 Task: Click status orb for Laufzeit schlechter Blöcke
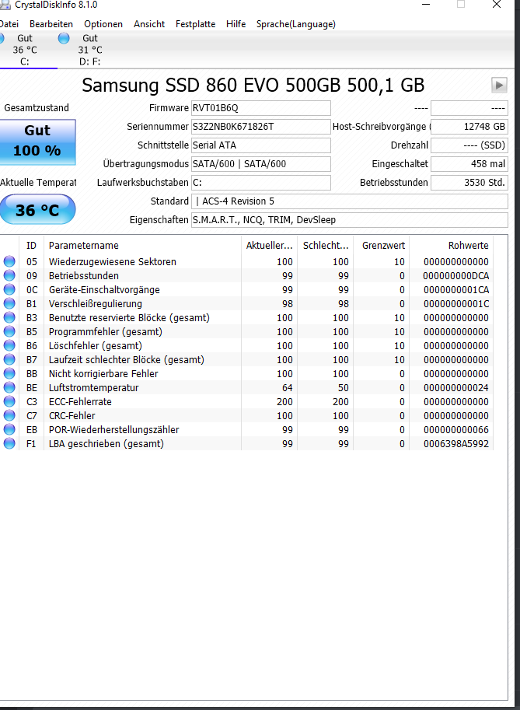pos(9,359)
